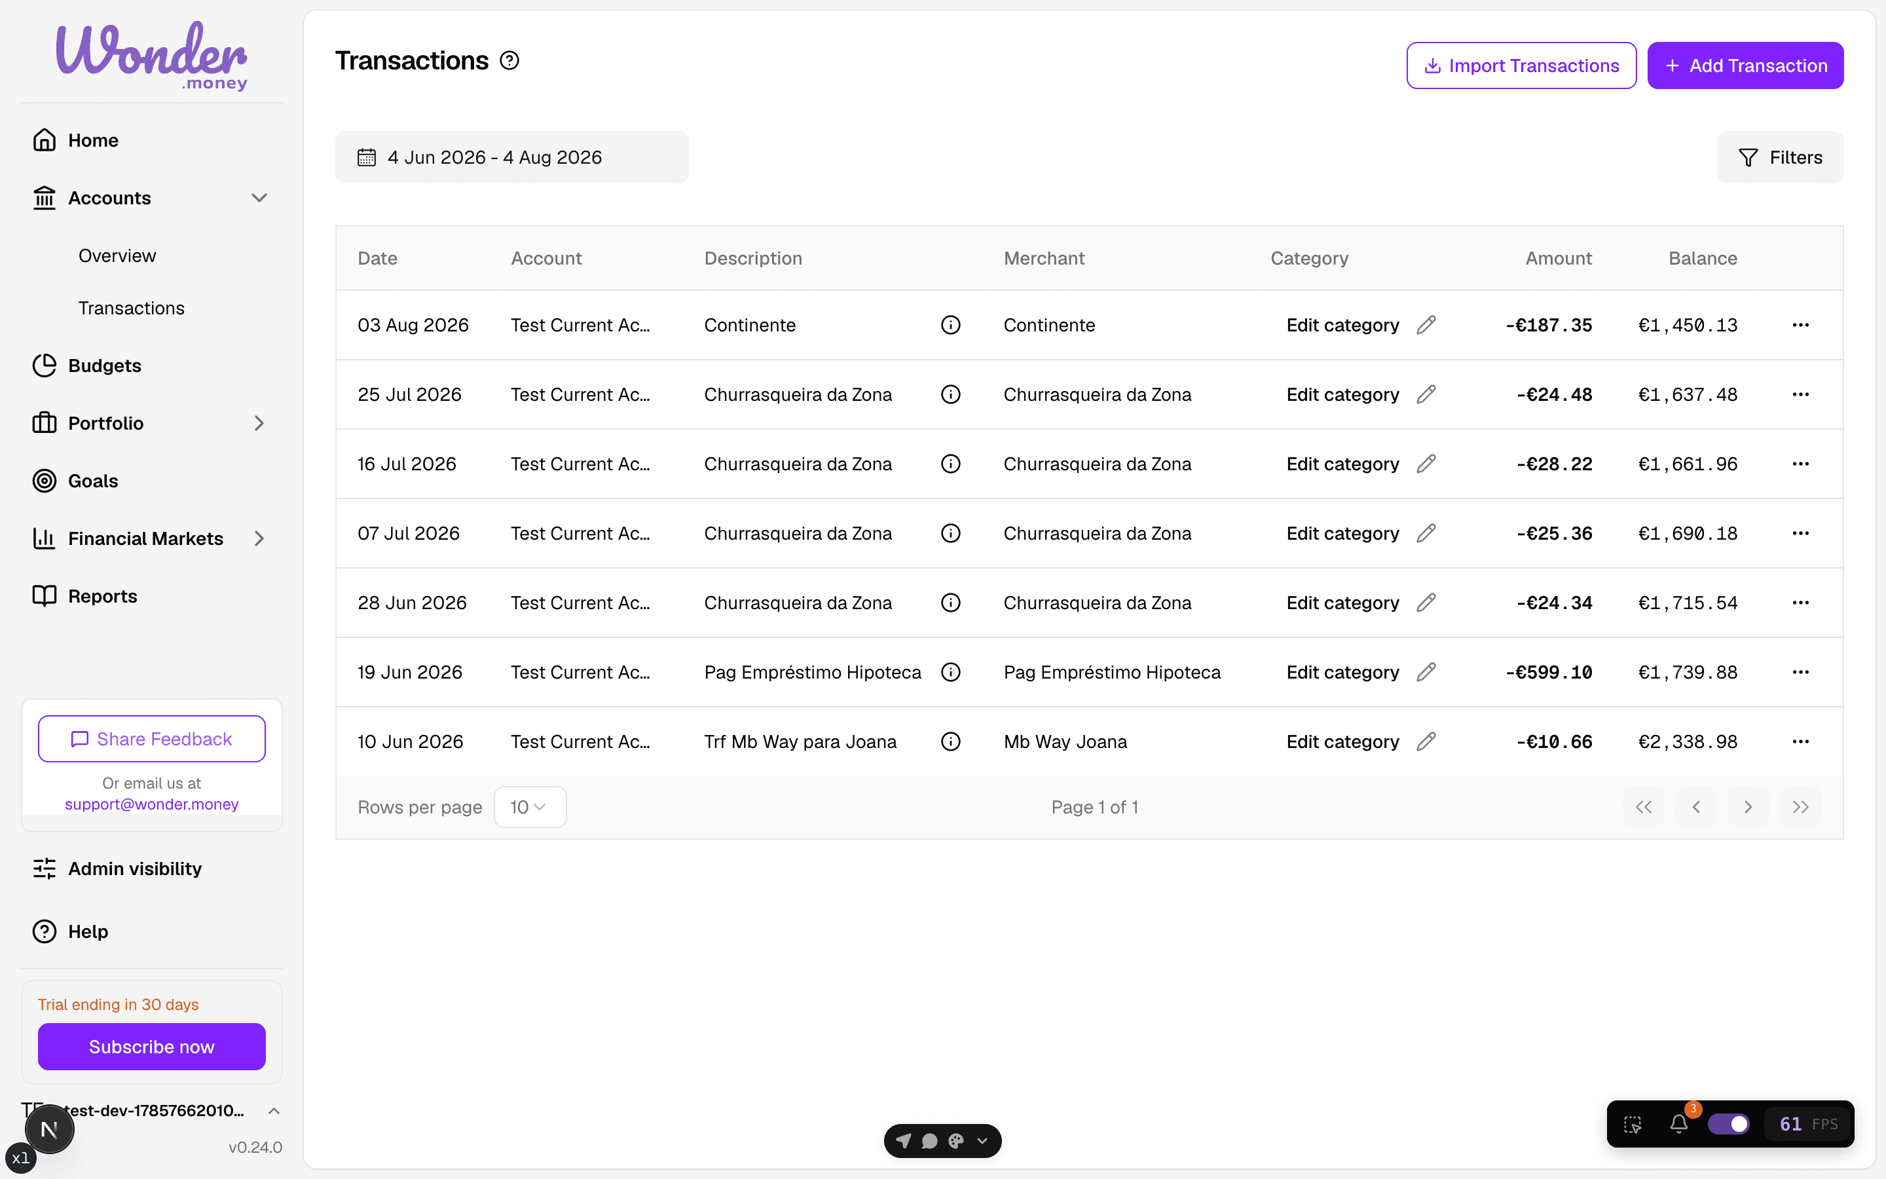1886x1179 pixels.
Task: Show info for the 16 Jul Churrasqueira transaction
Action: pos(950,464)
